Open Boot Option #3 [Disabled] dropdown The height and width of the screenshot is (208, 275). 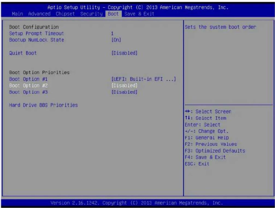(x=124, y=92)
